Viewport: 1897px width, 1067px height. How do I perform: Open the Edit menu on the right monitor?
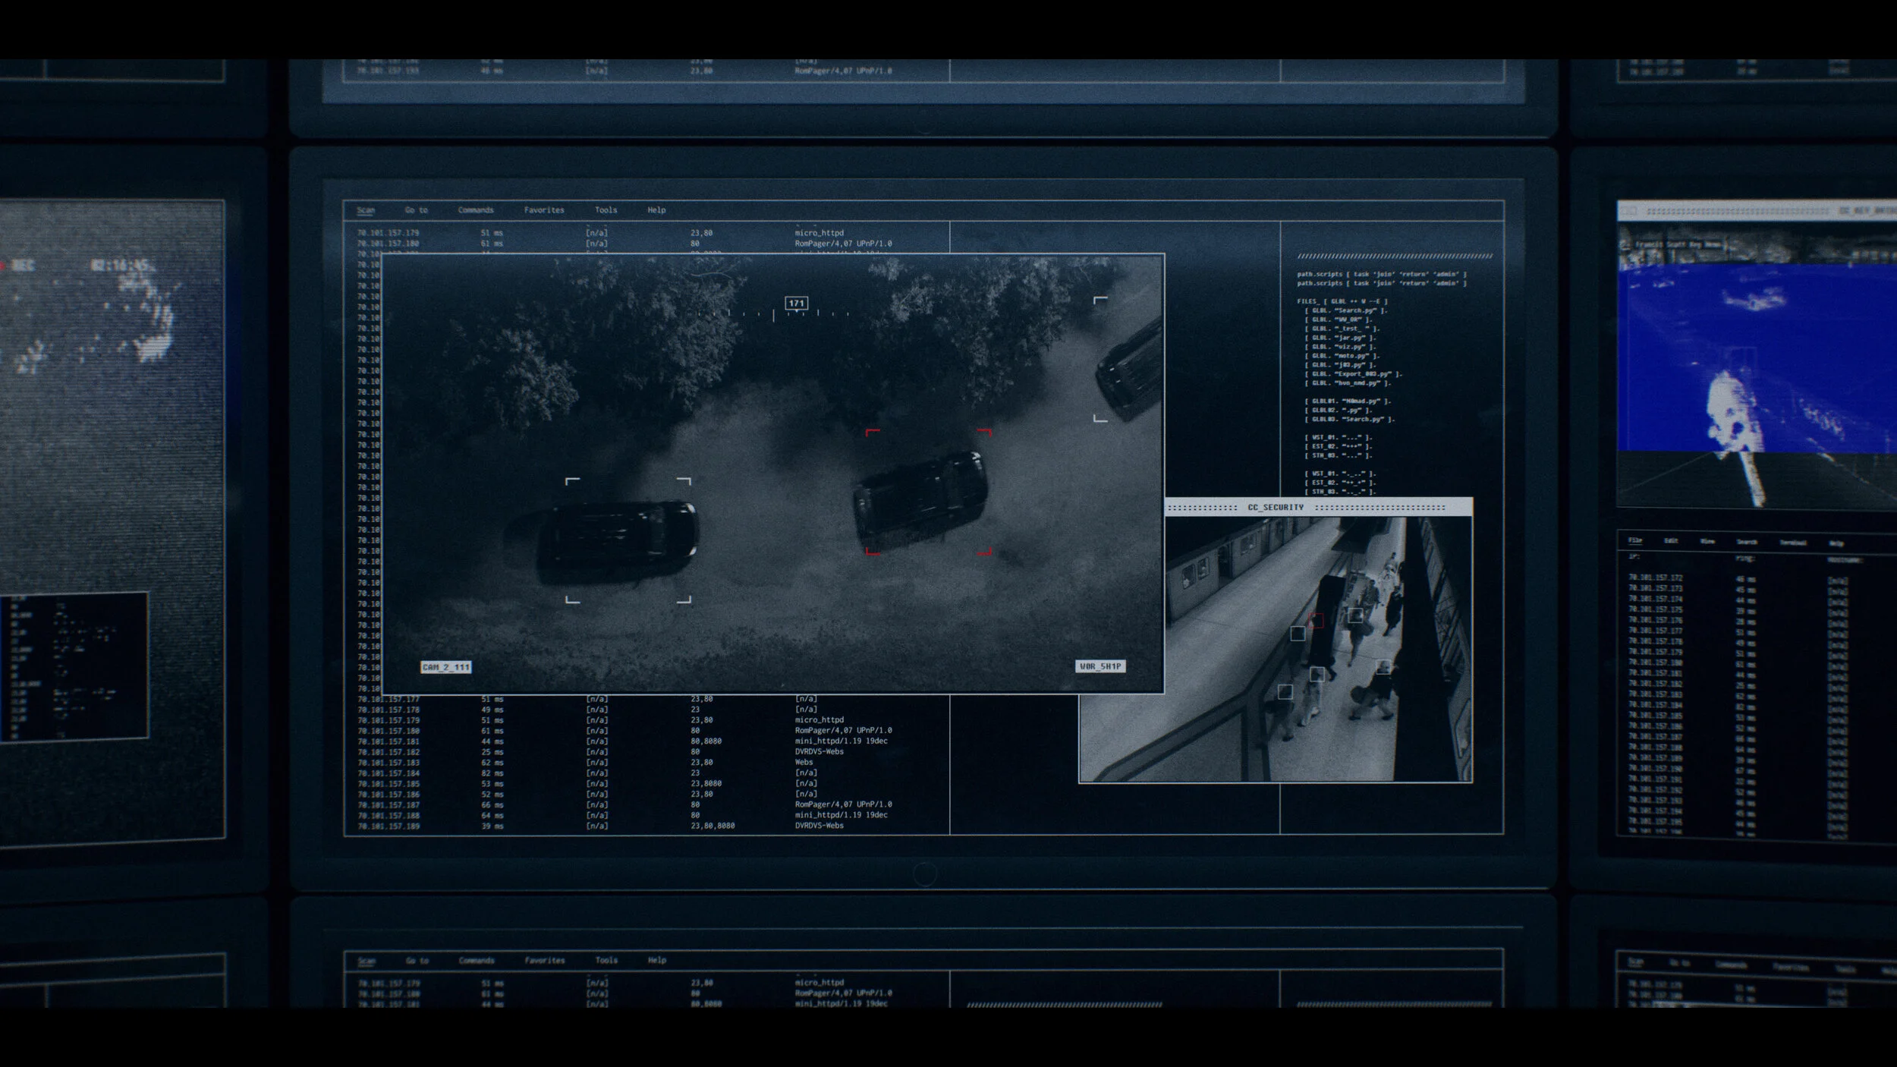point(1671,541)
